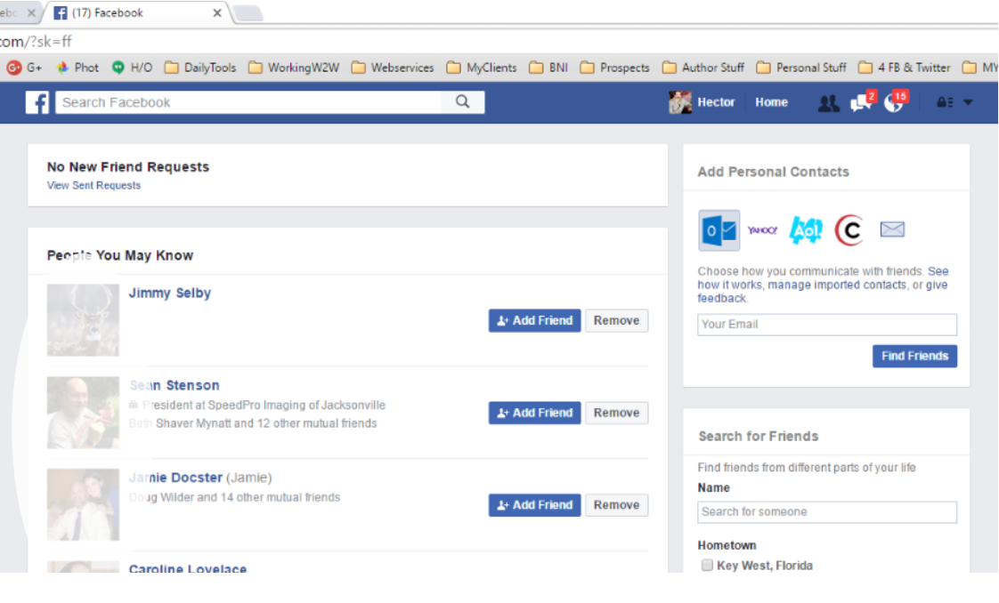Open the Author Stuff bookmark folder

[x=703, y=68]
